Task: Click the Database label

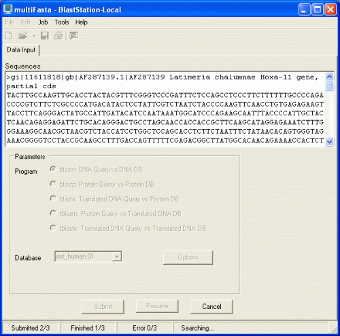Action: pos(28,258)
